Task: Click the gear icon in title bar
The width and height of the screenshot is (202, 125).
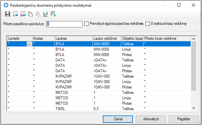Action: 6,5
